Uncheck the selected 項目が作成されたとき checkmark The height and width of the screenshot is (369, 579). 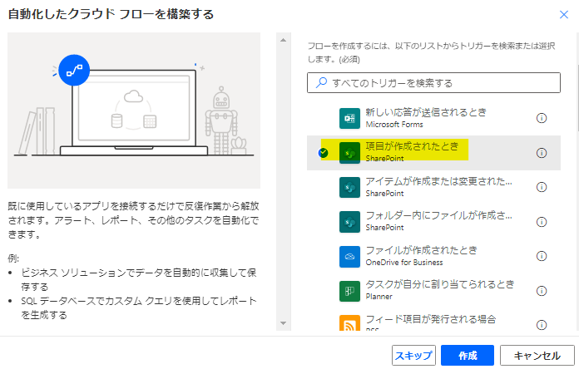(323, 153)
